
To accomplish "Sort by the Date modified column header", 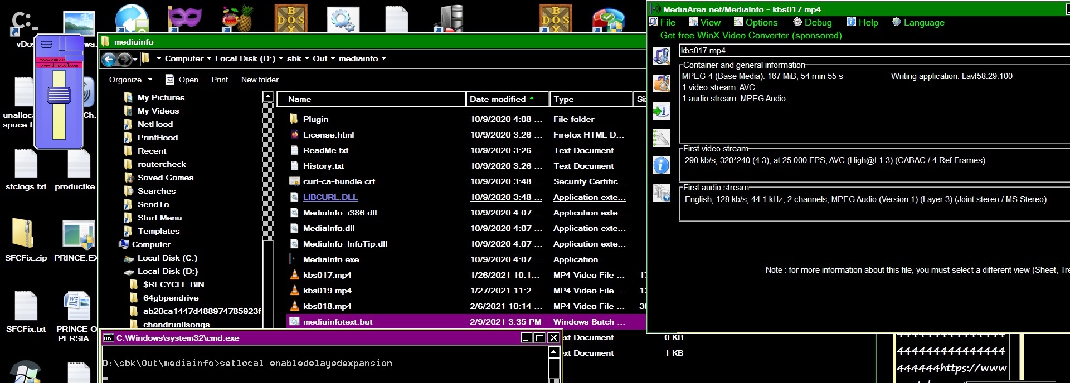I will [507, 99].
